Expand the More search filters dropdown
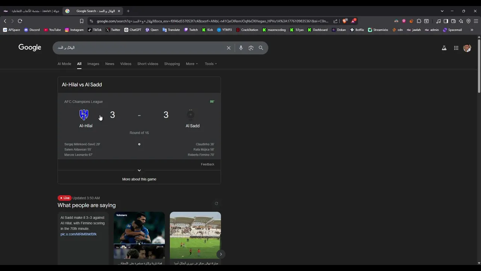Screen dimensions: 481x271 [192, 64]
